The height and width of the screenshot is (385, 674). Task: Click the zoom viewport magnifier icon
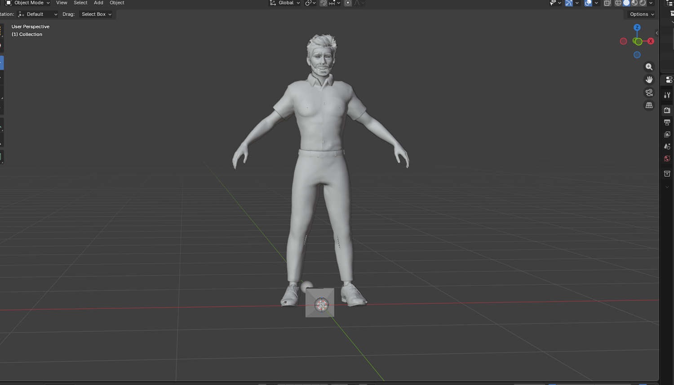click(649, 67)
